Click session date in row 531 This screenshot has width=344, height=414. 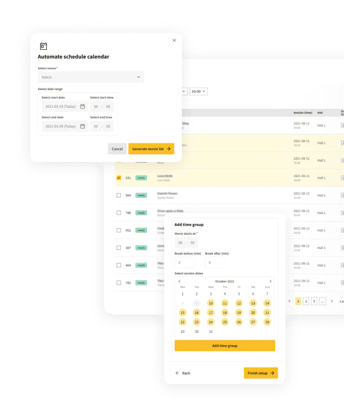pyautogui.click(x=301, y=176)
